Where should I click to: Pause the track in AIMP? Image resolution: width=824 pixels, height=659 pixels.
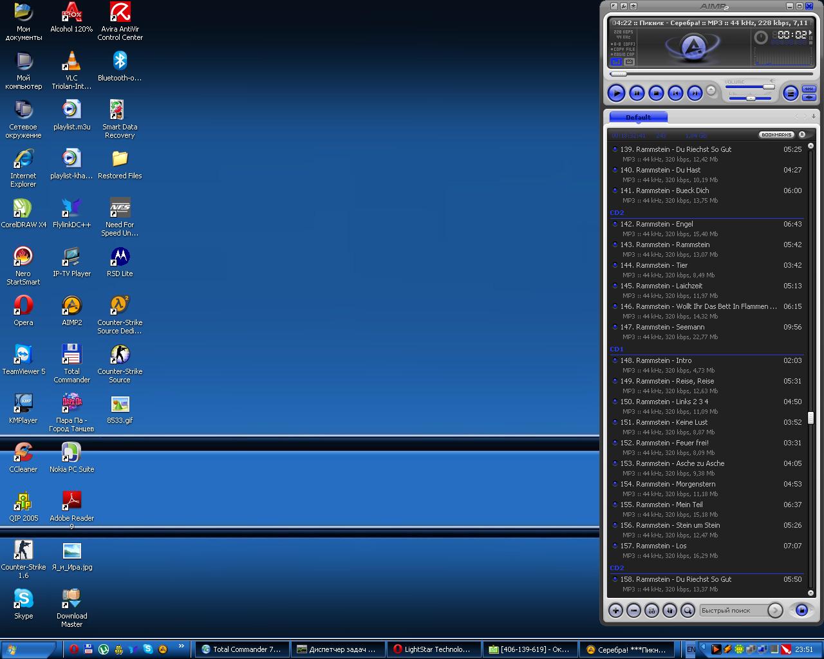[x=637, y=93]
